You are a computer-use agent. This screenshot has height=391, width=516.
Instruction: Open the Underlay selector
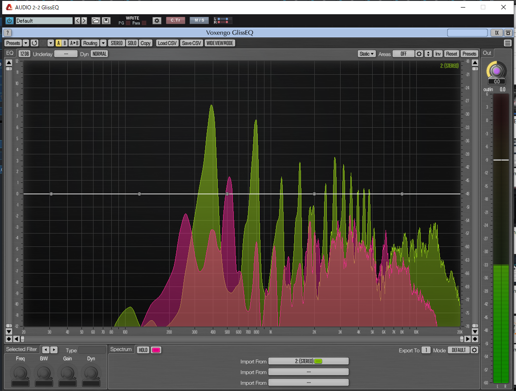pos(66,54)
